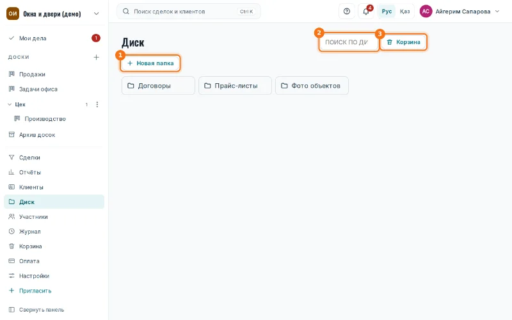Open Архив досок
The image size is (512, 320).
(x=54, y=135)
